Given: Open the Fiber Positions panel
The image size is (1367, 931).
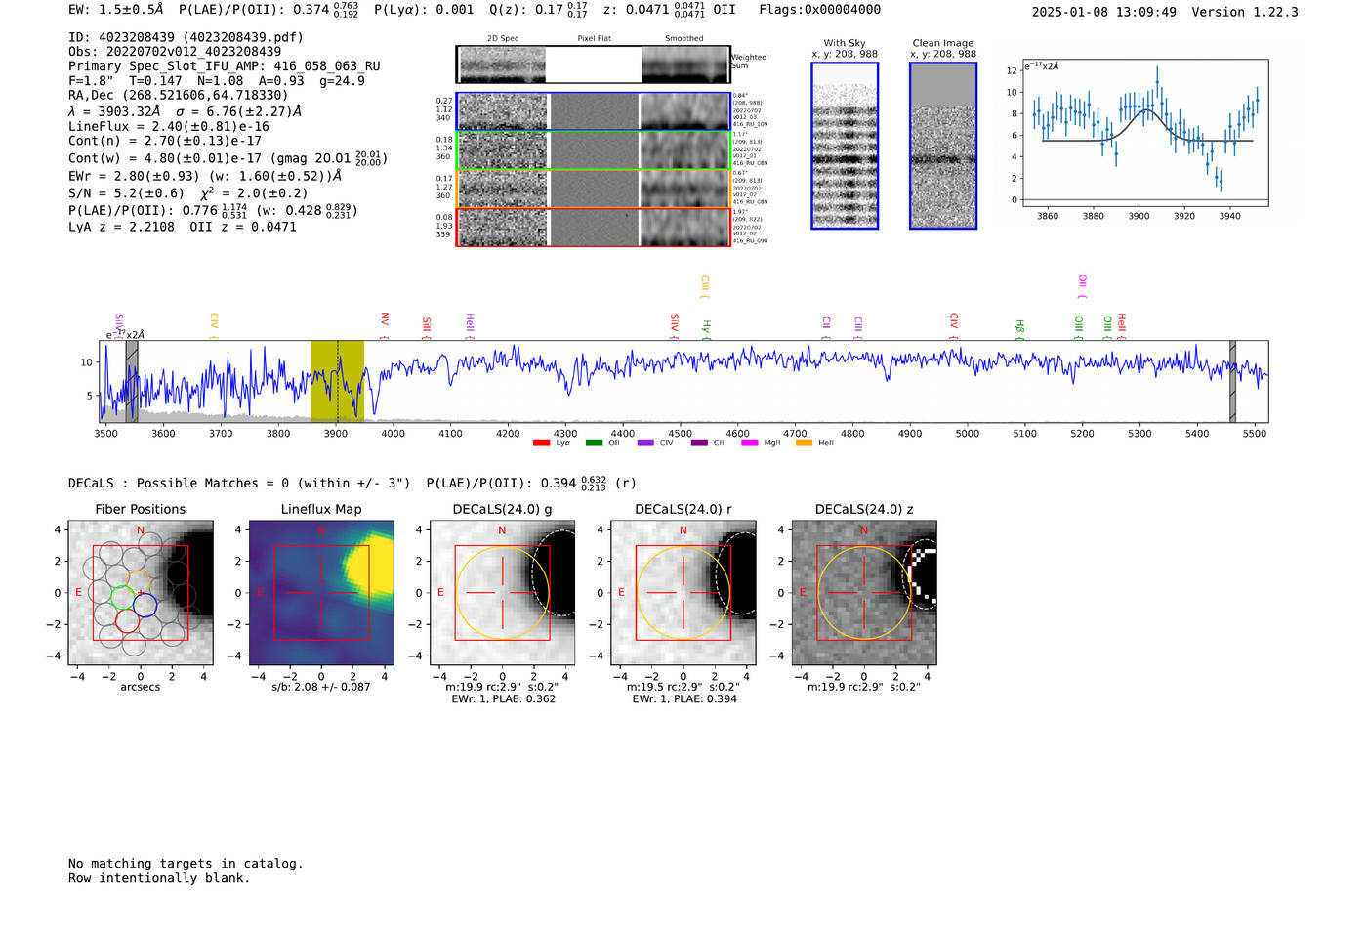Looking at the screenshot, I should click(141, 592).
